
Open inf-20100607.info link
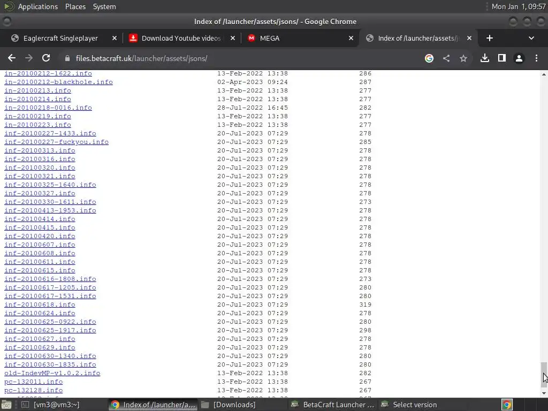tap(40, 245)
